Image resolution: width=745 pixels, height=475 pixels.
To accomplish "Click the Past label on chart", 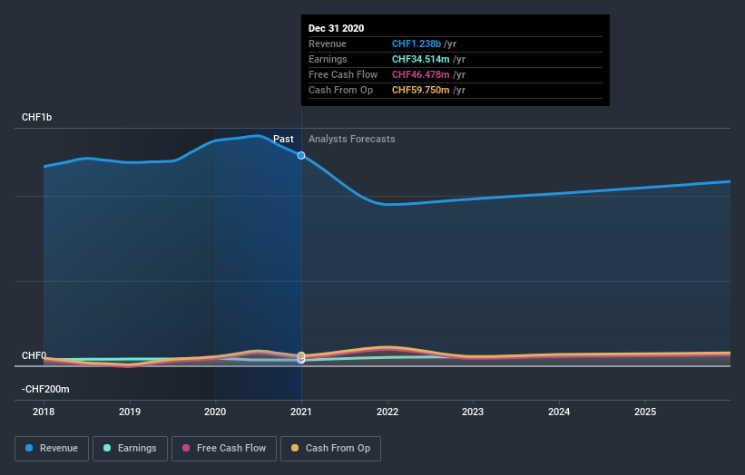I will click(x=283, y=139).
